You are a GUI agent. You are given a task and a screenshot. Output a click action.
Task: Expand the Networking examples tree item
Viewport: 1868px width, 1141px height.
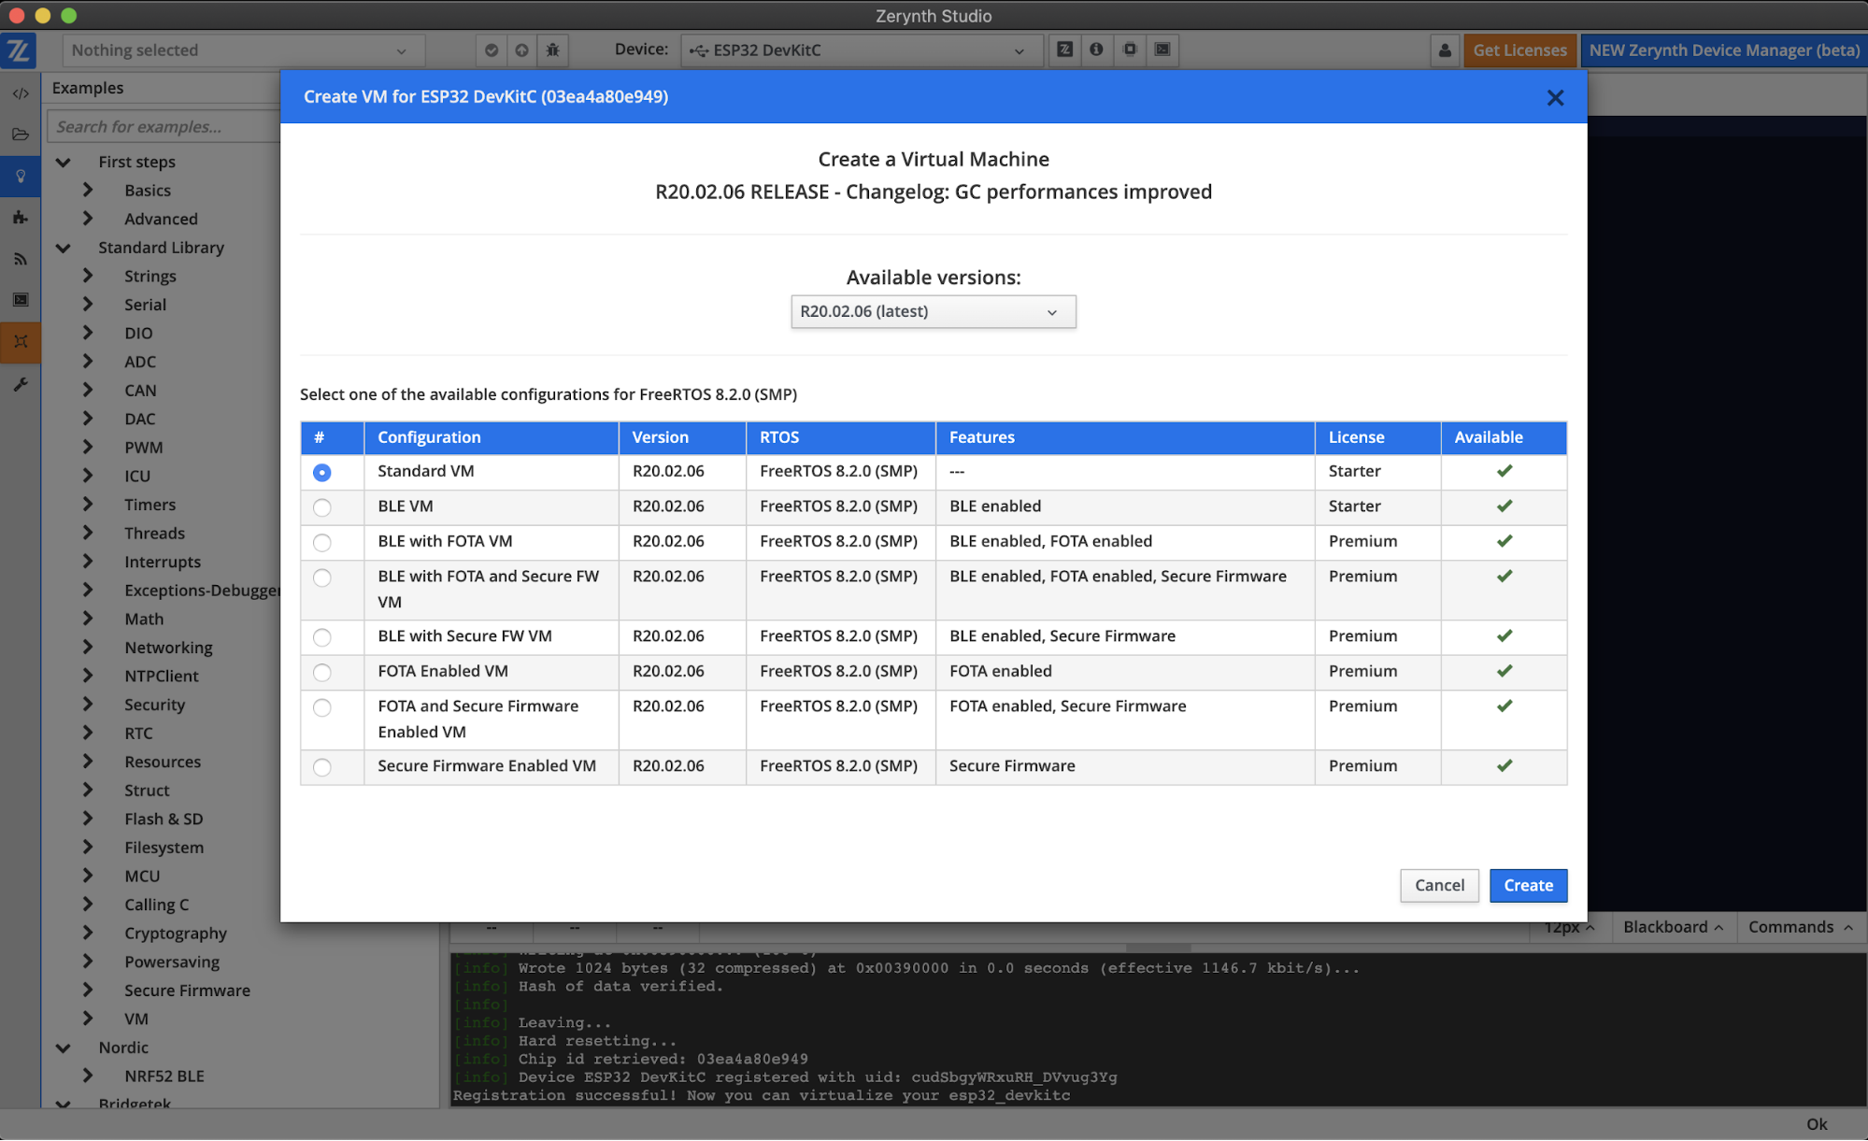click(x=88, y=647)
